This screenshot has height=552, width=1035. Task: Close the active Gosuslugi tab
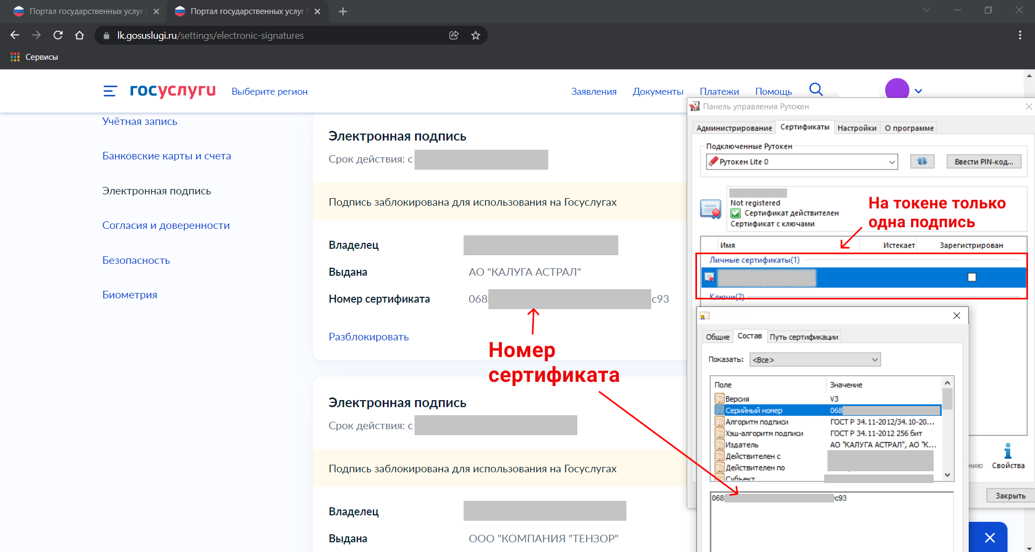pos(317,11)
